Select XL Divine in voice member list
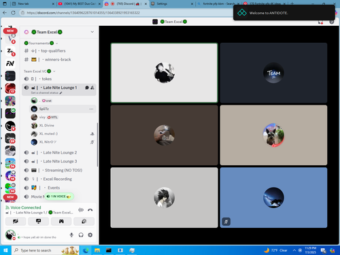Image resolution: width=340 pixels, height=255 pixels. coord(63,125)
